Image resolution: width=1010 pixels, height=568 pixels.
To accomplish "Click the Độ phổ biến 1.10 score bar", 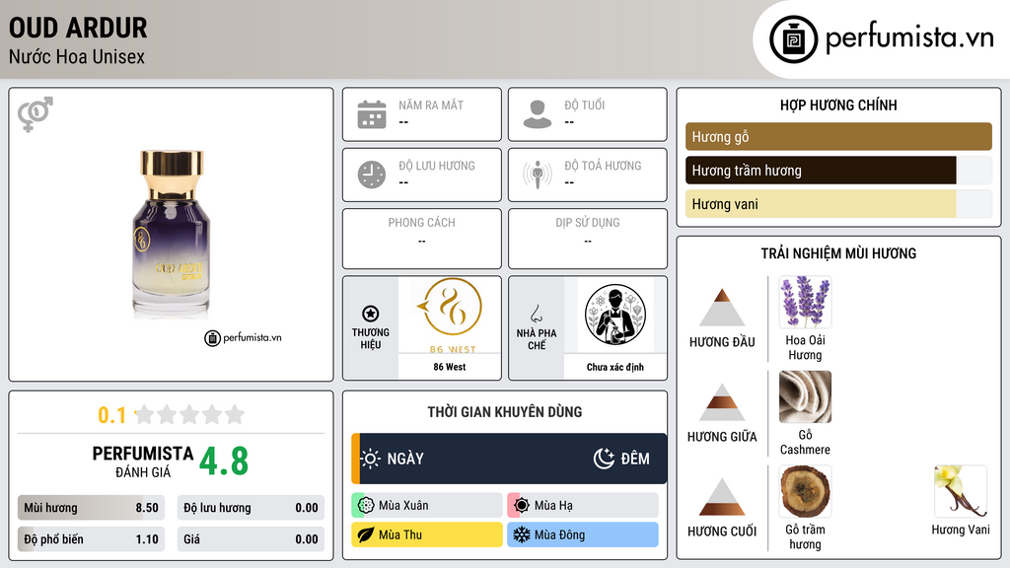I will [x=92, y=539].
